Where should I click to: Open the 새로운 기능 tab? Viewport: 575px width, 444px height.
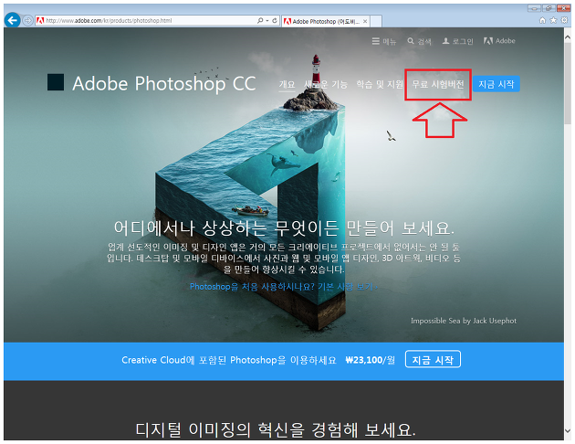tap(326, 84)
